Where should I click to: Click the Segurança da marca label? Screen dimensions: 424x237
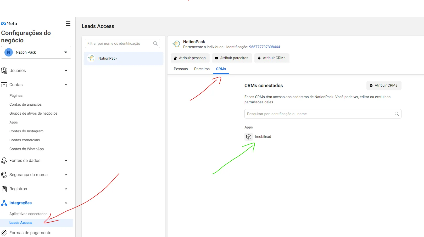[29, 175]
